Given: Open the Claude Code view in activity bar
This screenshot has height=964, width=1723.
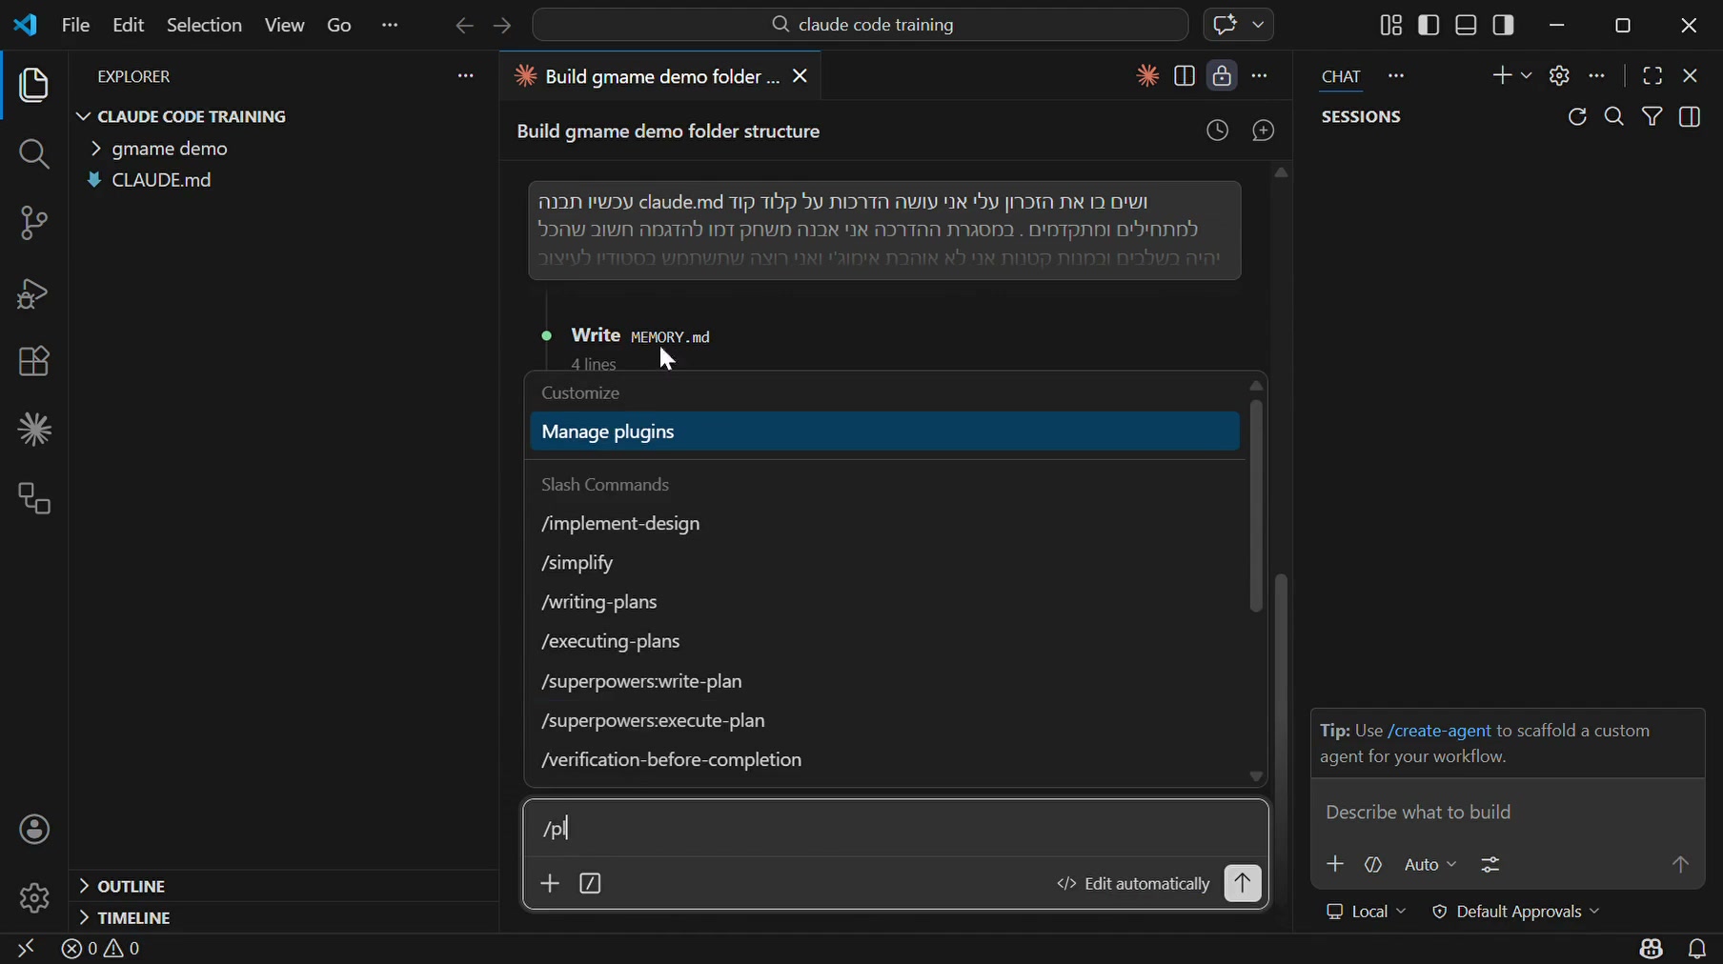Looking at the screenshot, I should (34, 431).
